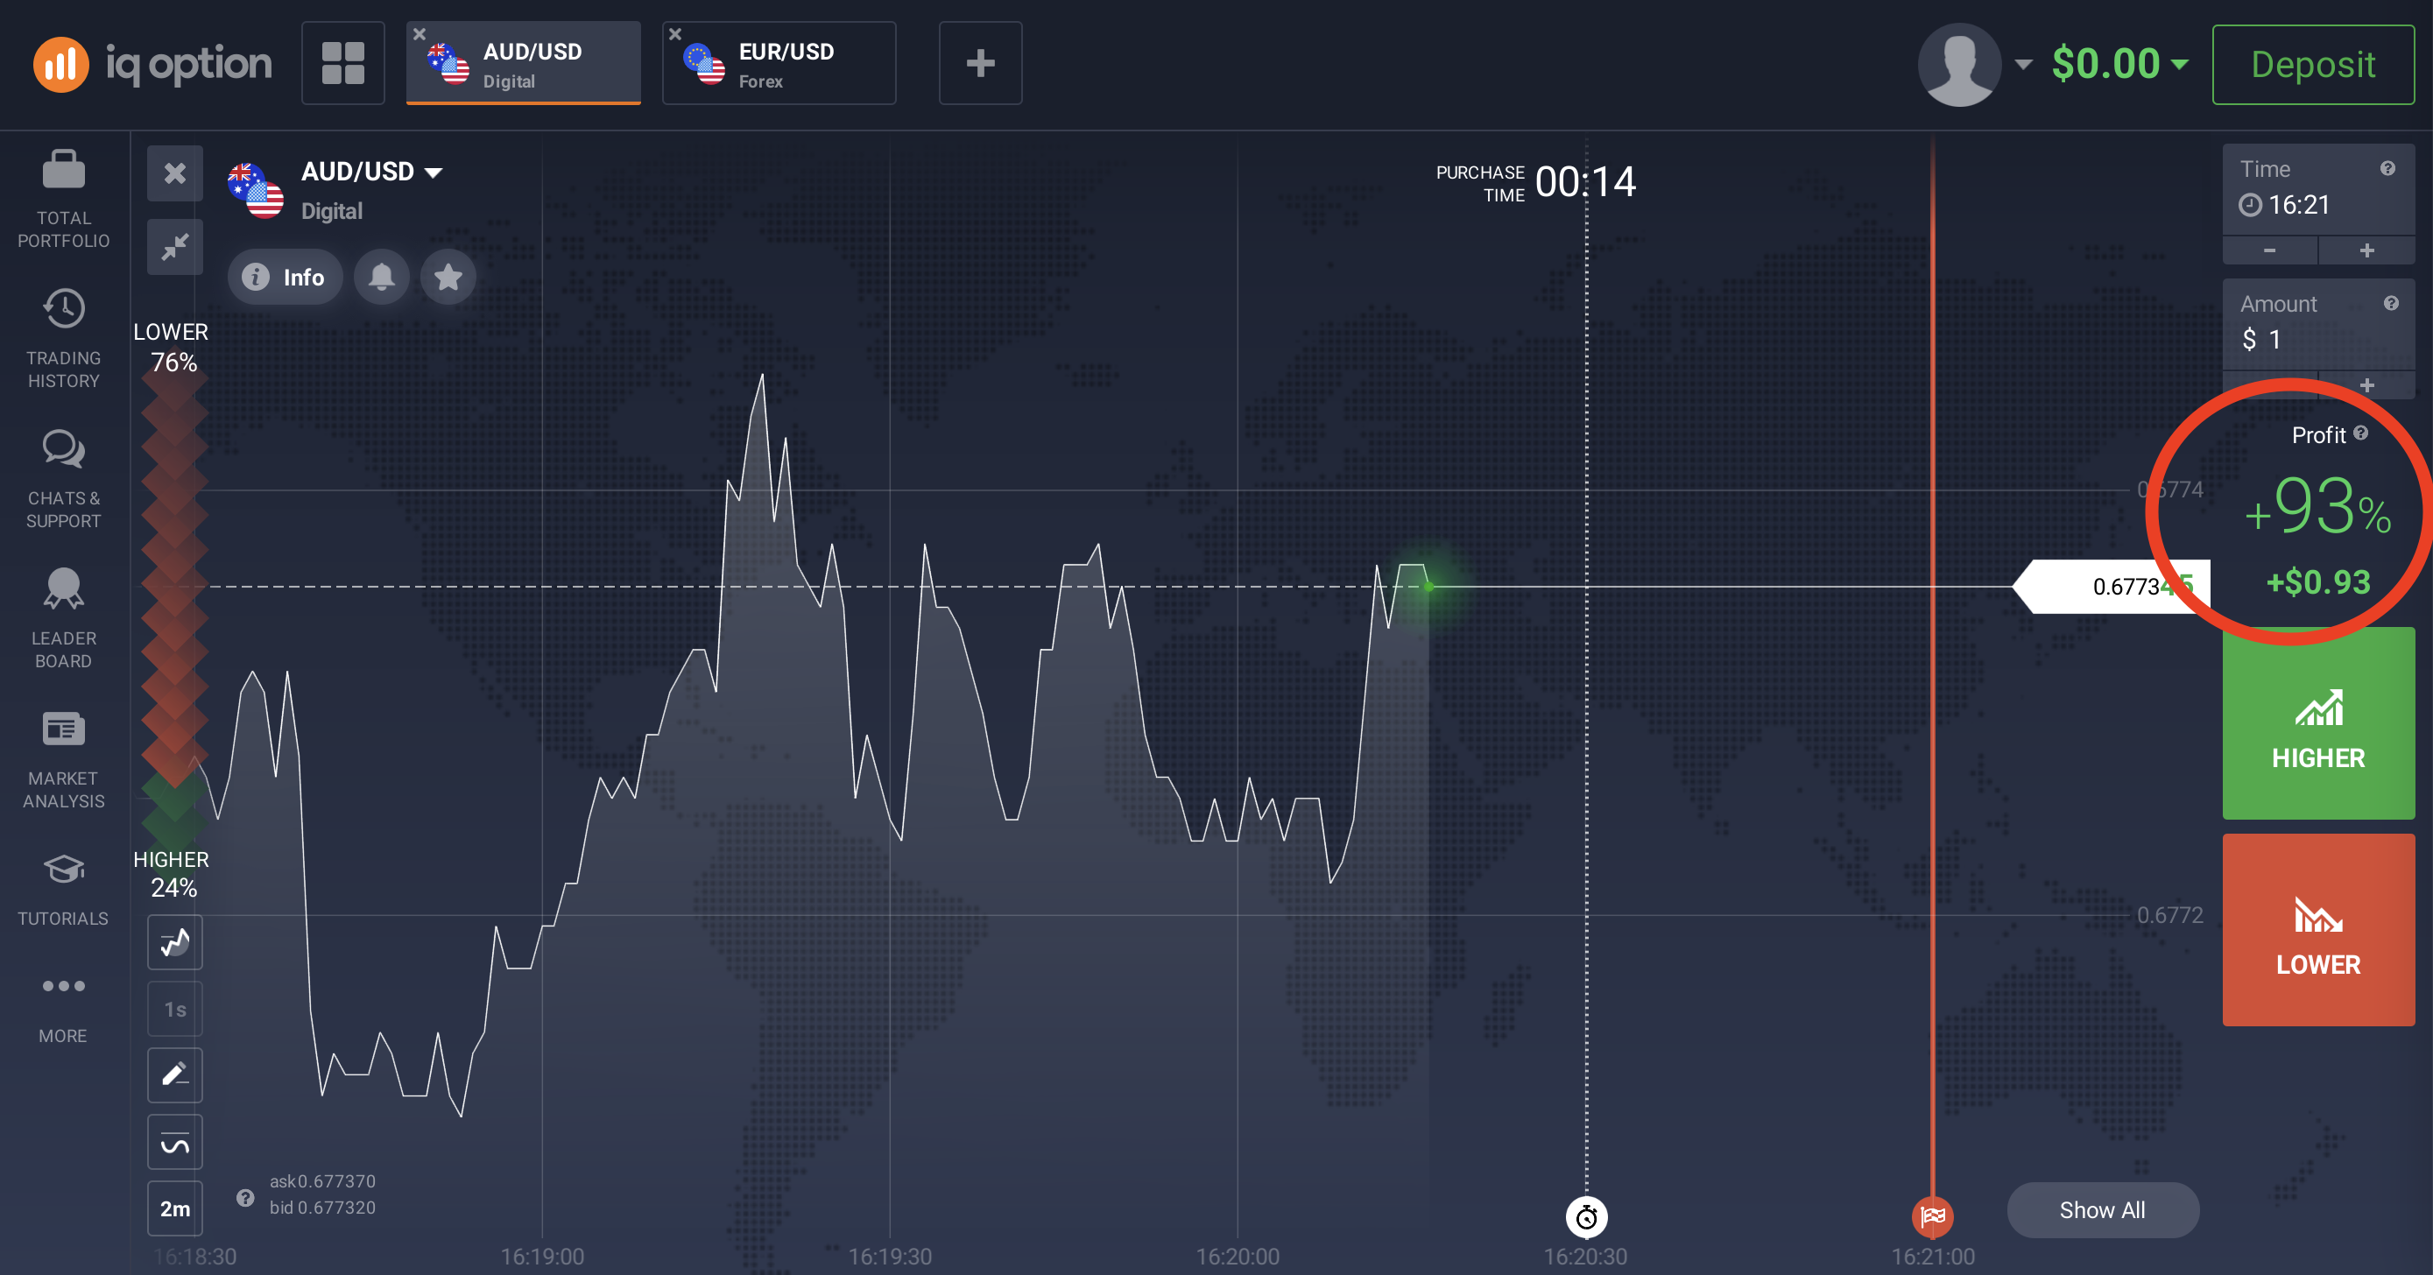The image size is (2433, 1275).
Task: Click the iq option logo
Action: (152, 63)
